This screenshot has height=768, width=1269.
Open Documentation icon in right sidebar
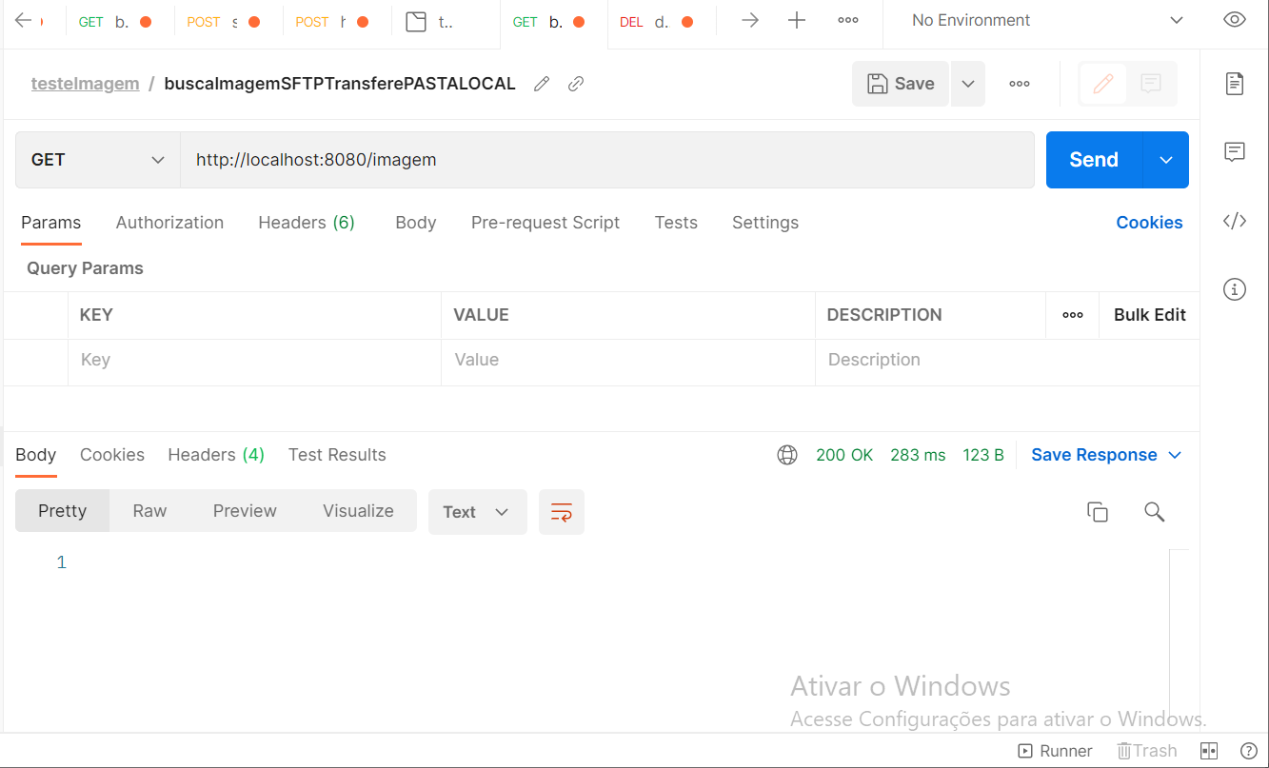point(1235,83)
